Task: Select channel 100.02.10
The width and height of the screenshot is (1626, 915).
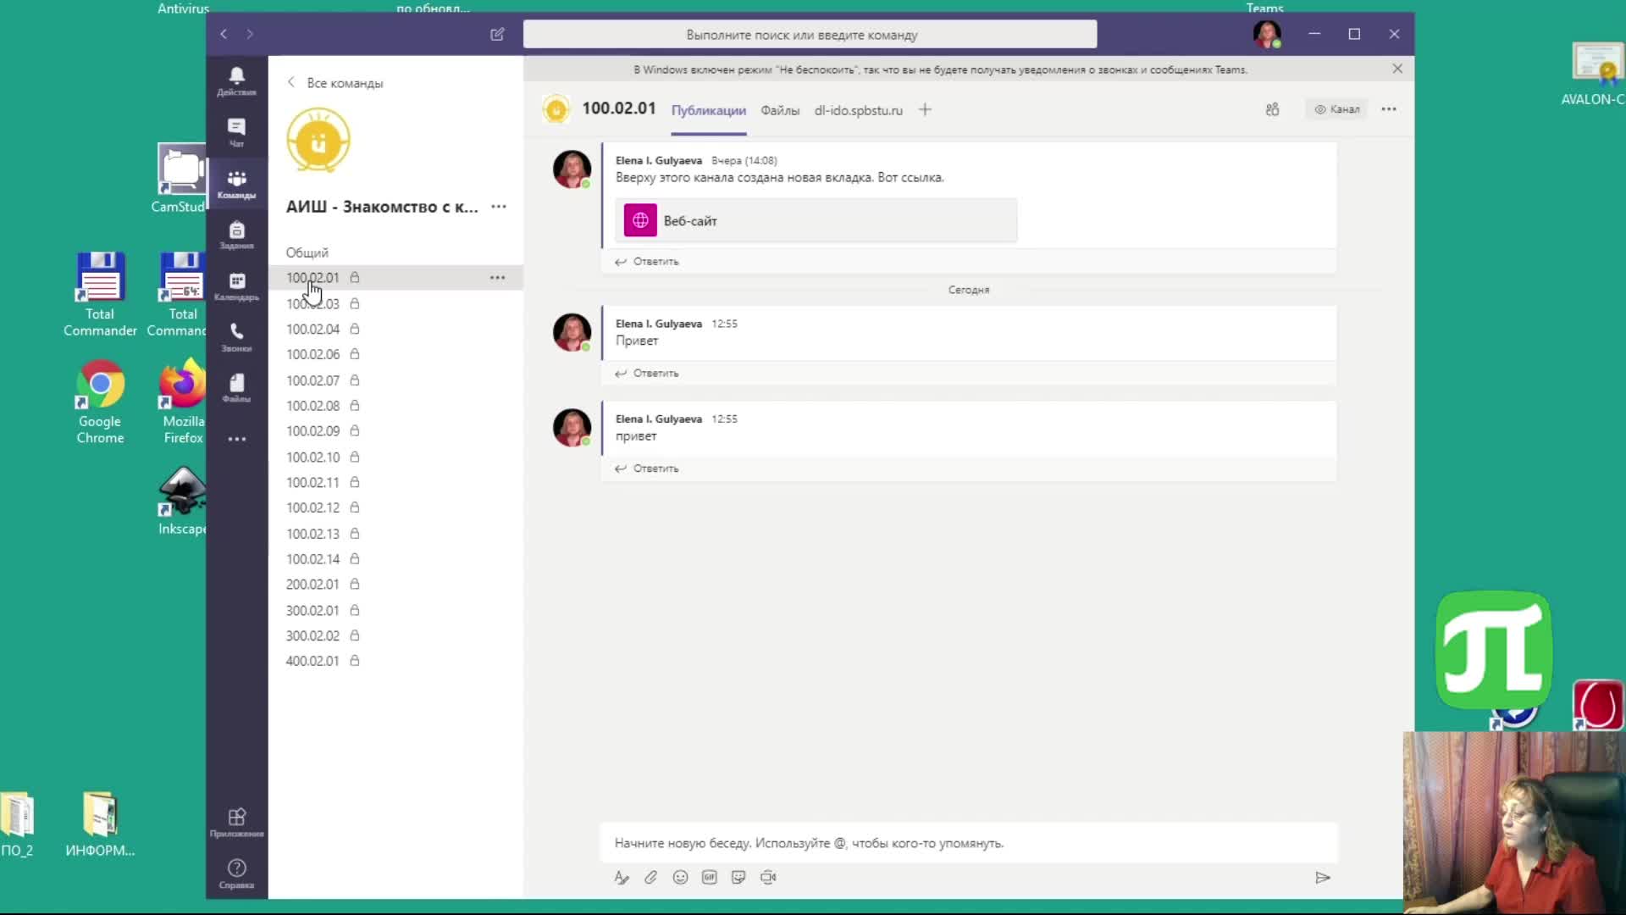Action: pos(395,457)
